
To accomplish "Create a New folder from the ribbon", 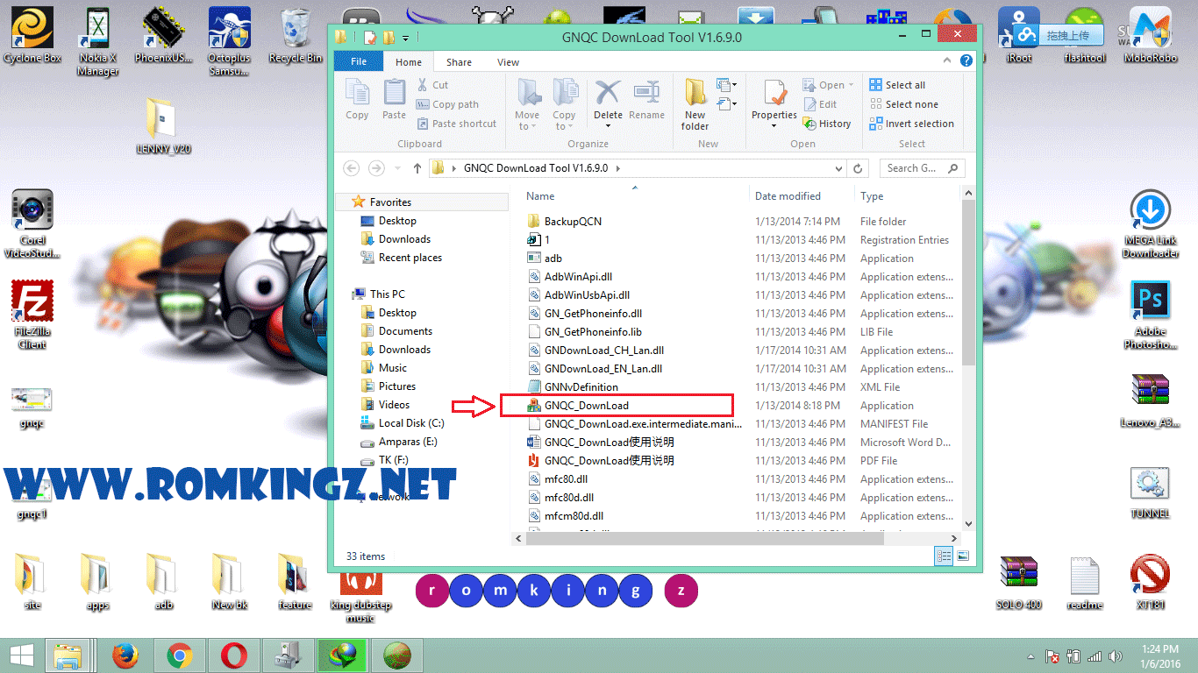I will tap(695, 104).
